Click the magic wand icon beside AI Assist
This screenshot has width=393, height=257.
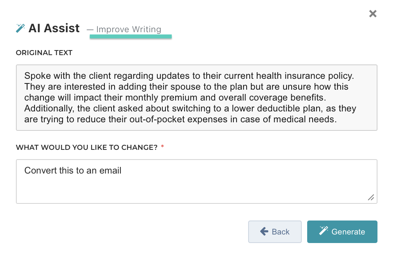click(20, 28)
